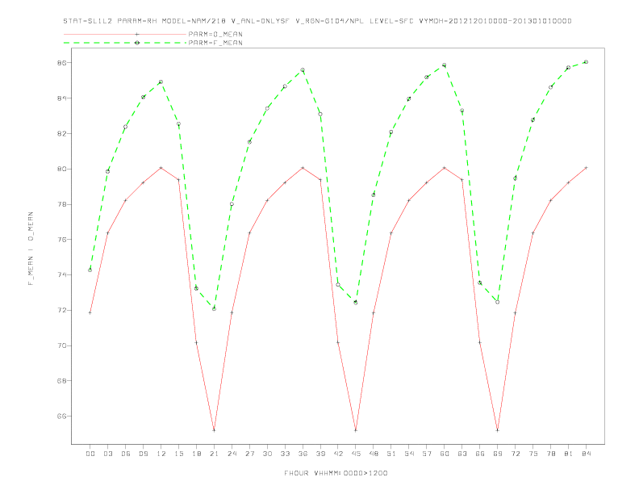Click x-axis tick label 54
Image resolution: width=639 pixels, height=494 pixels.
coord(409,454)
